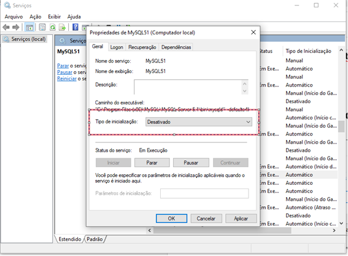348x256 pixels.
Task: Click the Back arrow toolbar icon
Action: [x=6, y=28]
